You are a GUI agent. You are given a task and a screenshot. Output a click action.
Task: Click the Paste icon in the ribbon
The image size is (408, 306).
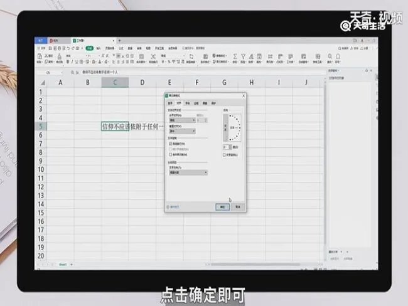click(40, 56)
